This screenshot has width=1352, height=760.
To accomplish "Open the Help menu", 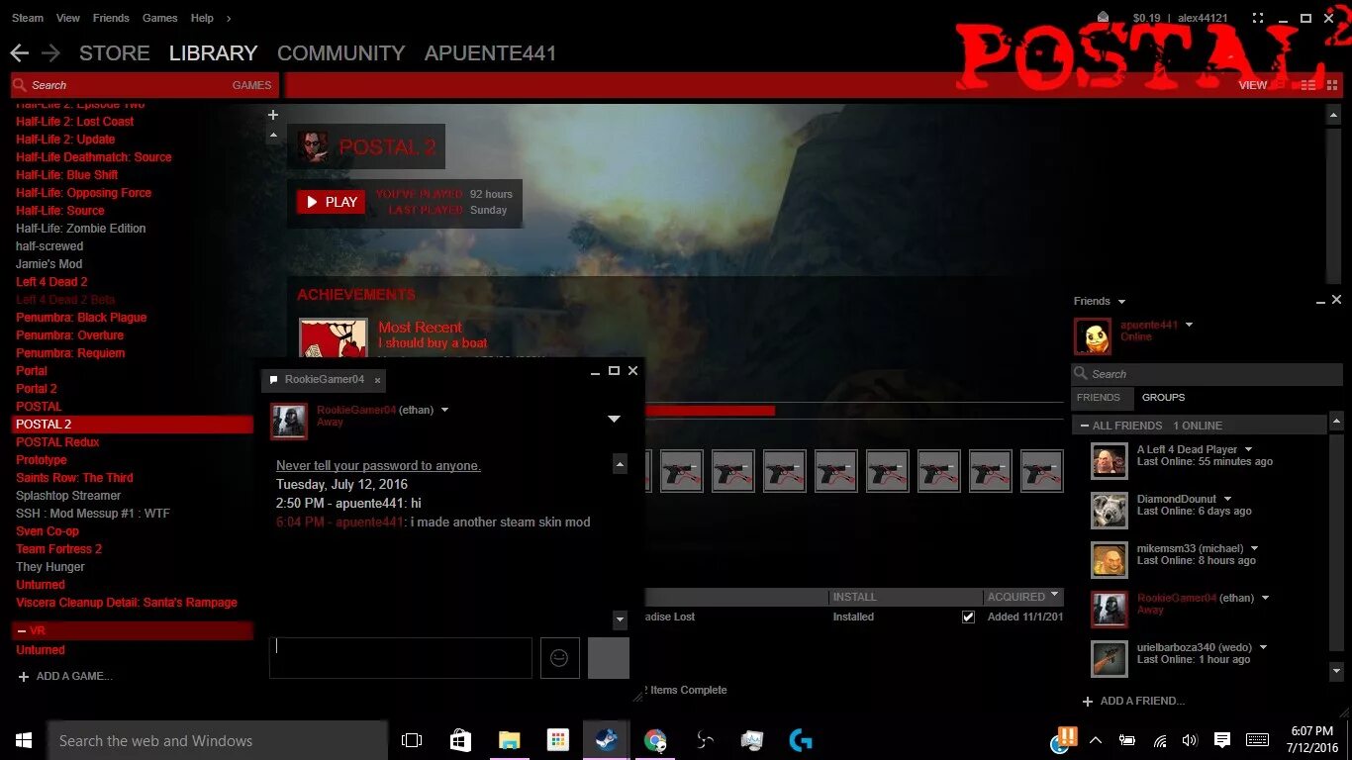I will pyautogui.click(x=202, y=18).
